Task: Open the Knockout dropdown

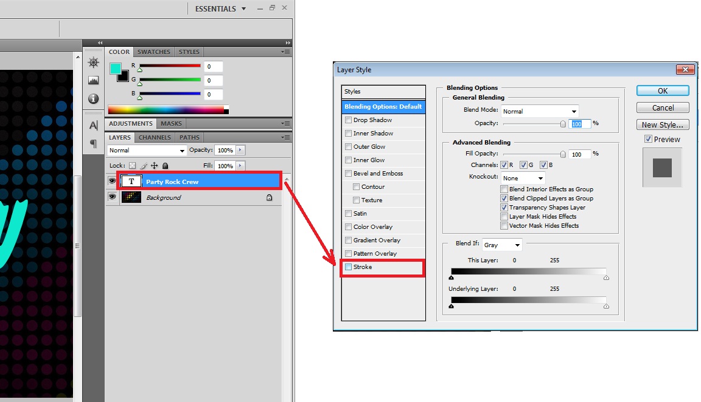Action: point(523,178)
